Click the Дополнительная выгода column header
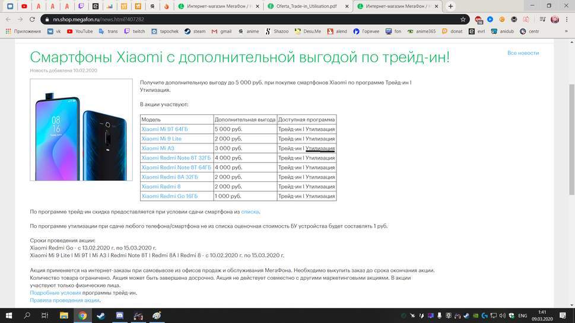This screenshot has height=323, width=575. coord(245,119)
